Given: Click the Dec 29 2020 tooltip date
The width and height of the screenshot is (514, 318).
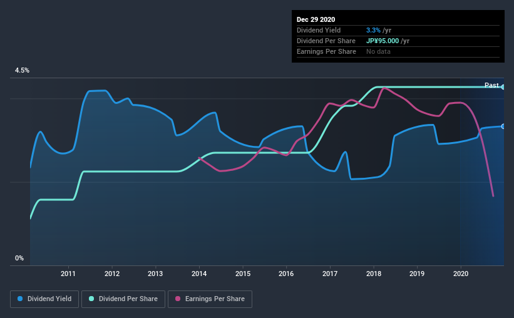Looking at the screenshot, I should pos(316,19).
